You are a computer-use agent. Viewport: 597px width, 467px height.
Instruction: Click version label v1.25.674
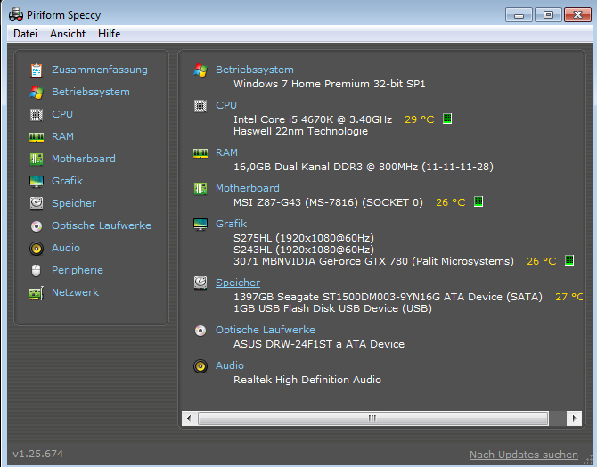click(37, 454)
